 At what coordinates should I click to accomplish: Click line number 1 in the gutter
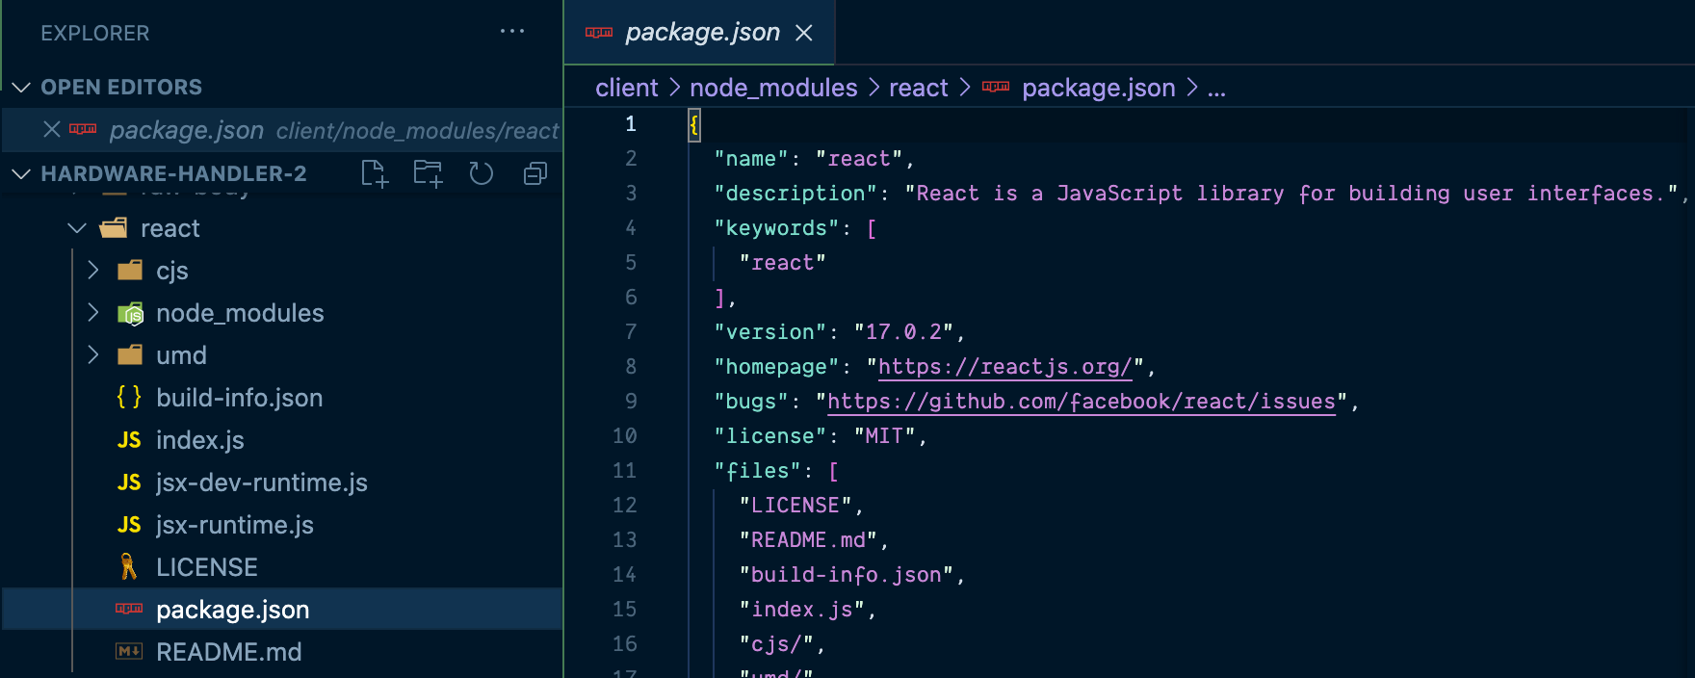pyautogui.click(x=631, y=124)
